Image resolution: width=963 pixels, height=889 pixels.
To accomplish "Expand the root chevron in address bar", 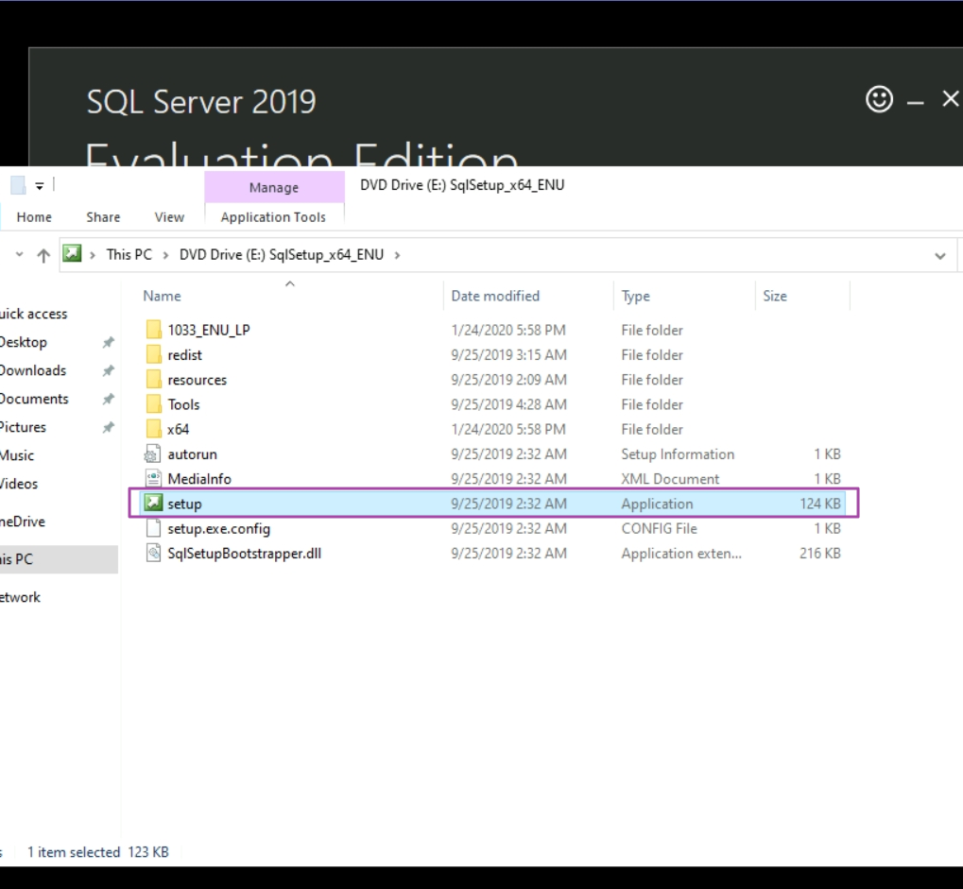I will point(92,255).
